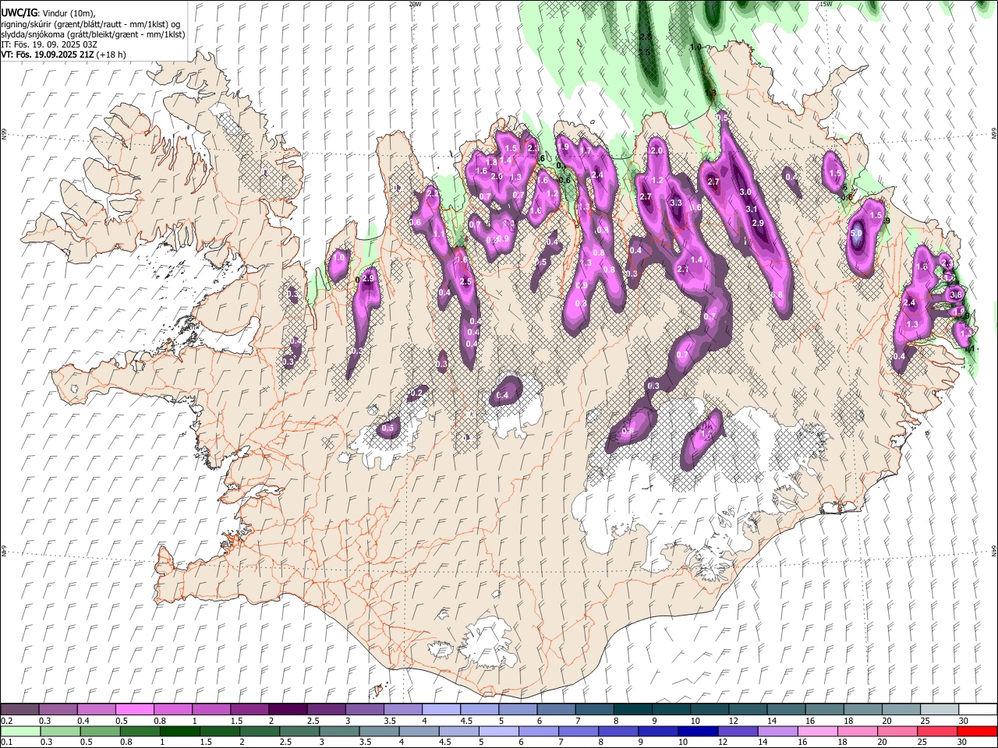The image size is (998, 748).
Task: Click the 18–20 swatch in upper legend row
Action: (x=862, y=709)
